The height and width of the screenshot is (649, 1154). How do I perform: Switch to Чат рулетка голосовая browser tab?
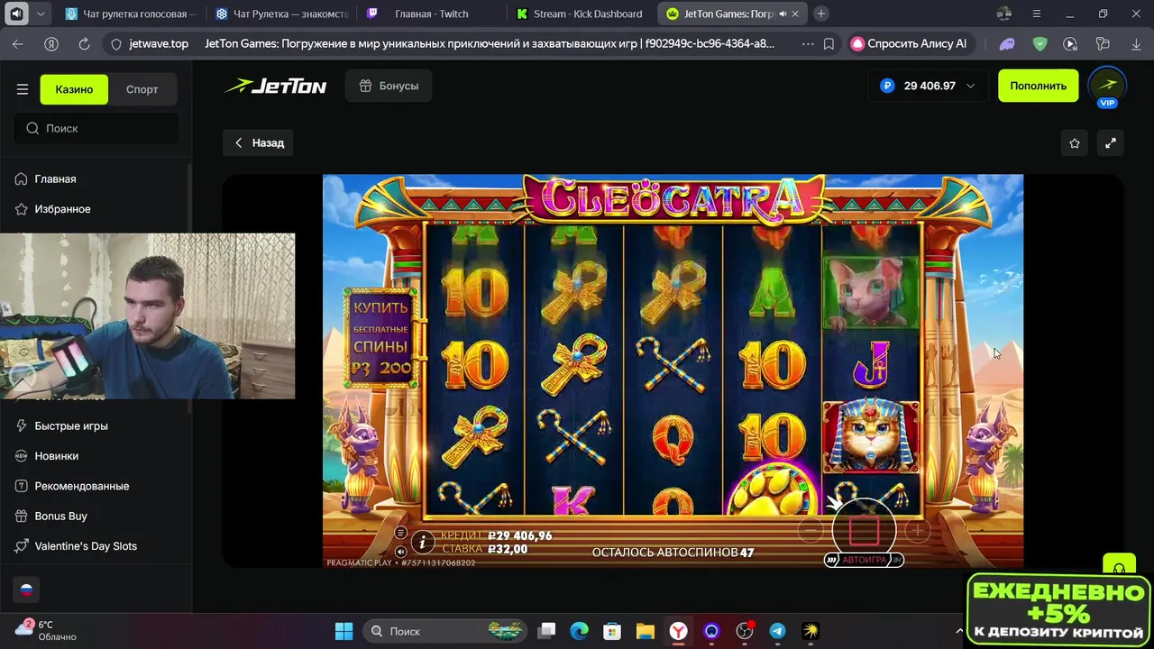(130, 14)
